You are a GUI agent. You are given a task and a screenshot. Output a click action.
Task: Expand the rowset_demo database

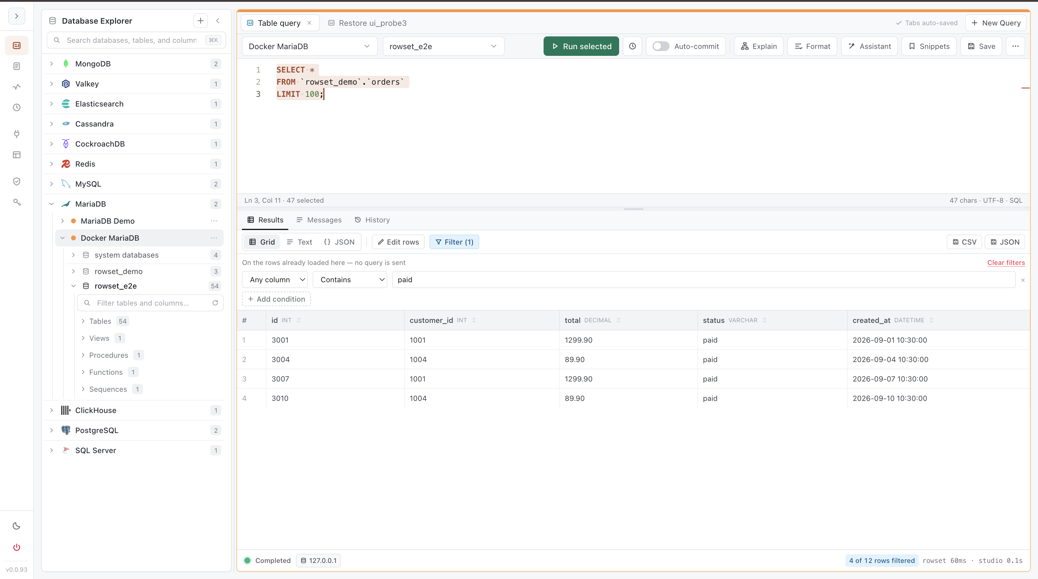tap(73, 272)
